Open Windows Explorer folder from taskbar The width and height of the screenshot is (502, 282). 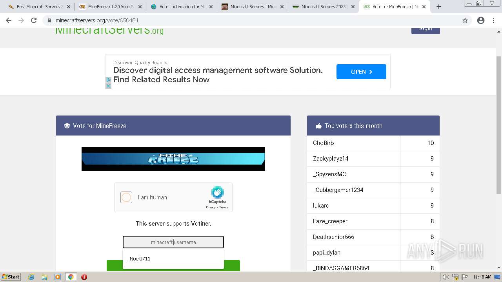coord(44,277)
